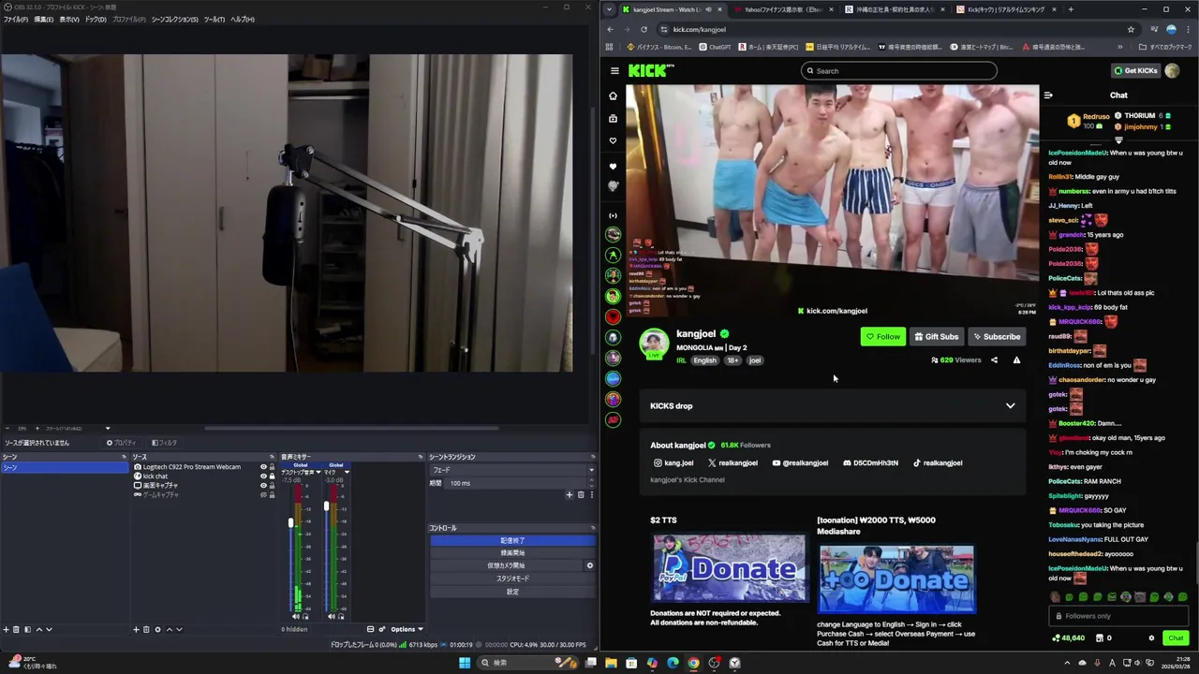The width and height of the screenshot is (1199, 674).
Task: Remove the transition with its trash icon
Action: coord(581,494)
